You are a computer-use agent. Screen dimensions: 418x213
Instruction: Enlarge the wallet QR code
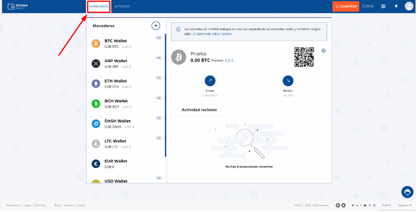click(304, 57)
